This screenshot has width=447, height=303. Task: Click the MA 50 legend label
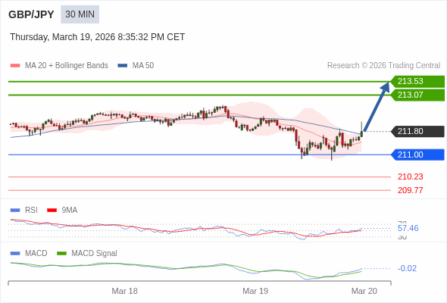pos(143,66)
